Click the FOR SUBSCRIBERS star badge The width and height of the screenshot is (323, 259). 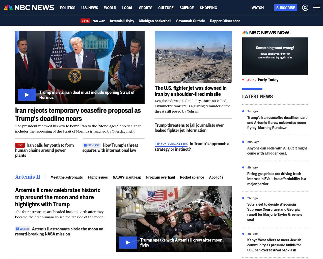click(x=171, y=144)
